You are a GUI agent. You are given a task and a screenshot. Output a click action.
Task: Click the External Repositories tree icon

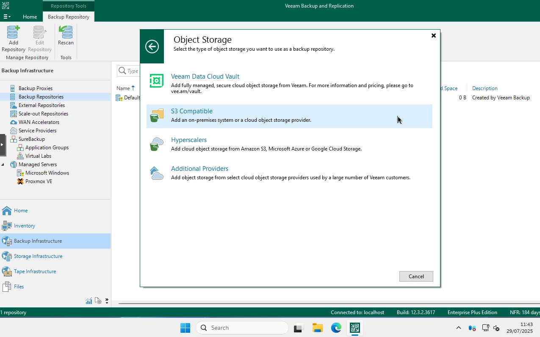(x=14, y=105)
